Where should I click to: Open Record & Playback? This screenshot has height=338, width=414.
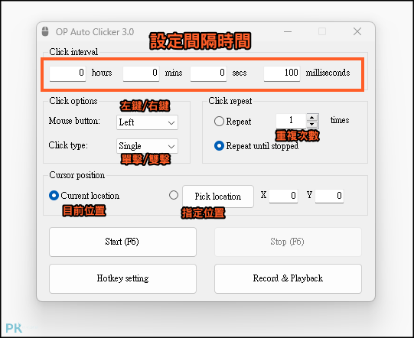[288, 278]
